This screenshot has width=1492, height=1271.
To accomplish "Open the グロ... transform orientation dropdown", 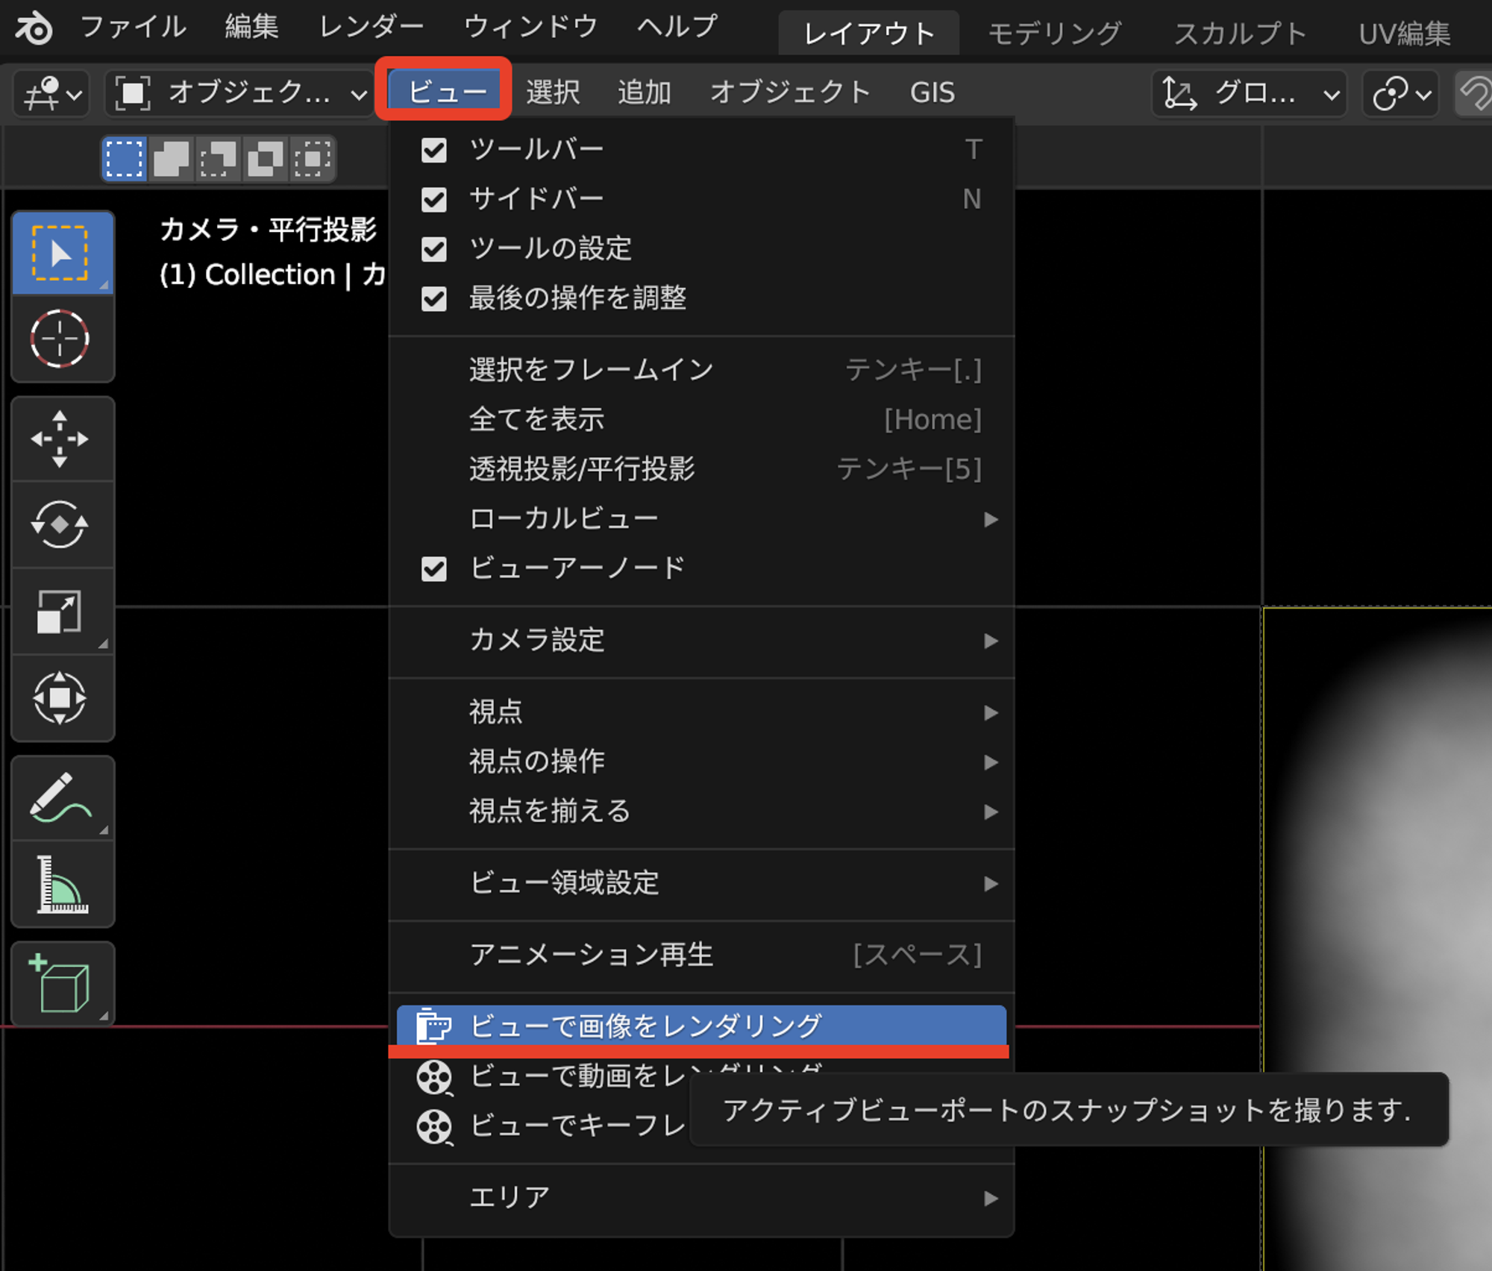I will click(x=1250, y=94).
